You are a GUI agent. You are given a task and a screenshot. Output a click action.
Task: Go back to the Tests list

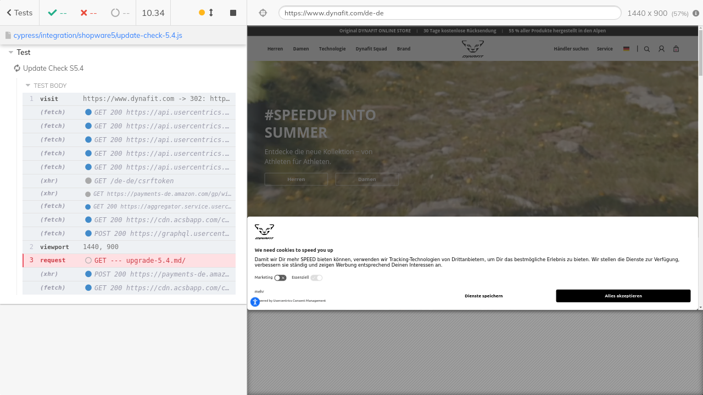click(x=19, y=13)
